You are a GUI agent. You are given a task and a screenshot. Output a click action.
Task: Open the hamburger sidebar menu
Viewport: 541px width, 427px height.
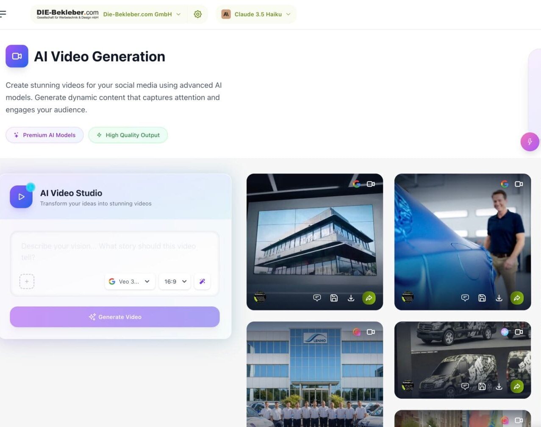point(3,14)
